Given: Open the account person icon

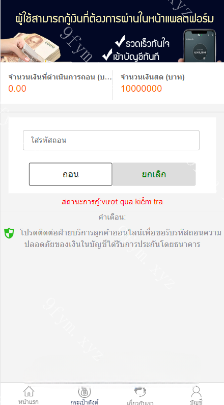Looking at the screenshot, I should point(196,392).
